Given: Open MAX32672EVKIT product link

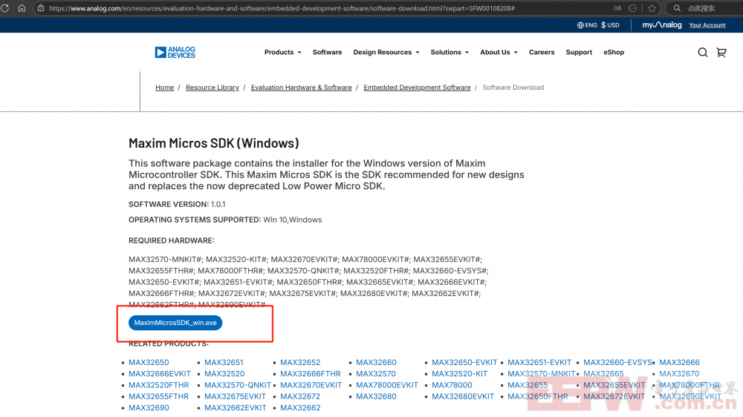Looking at the screenshot, I should 614,397.
